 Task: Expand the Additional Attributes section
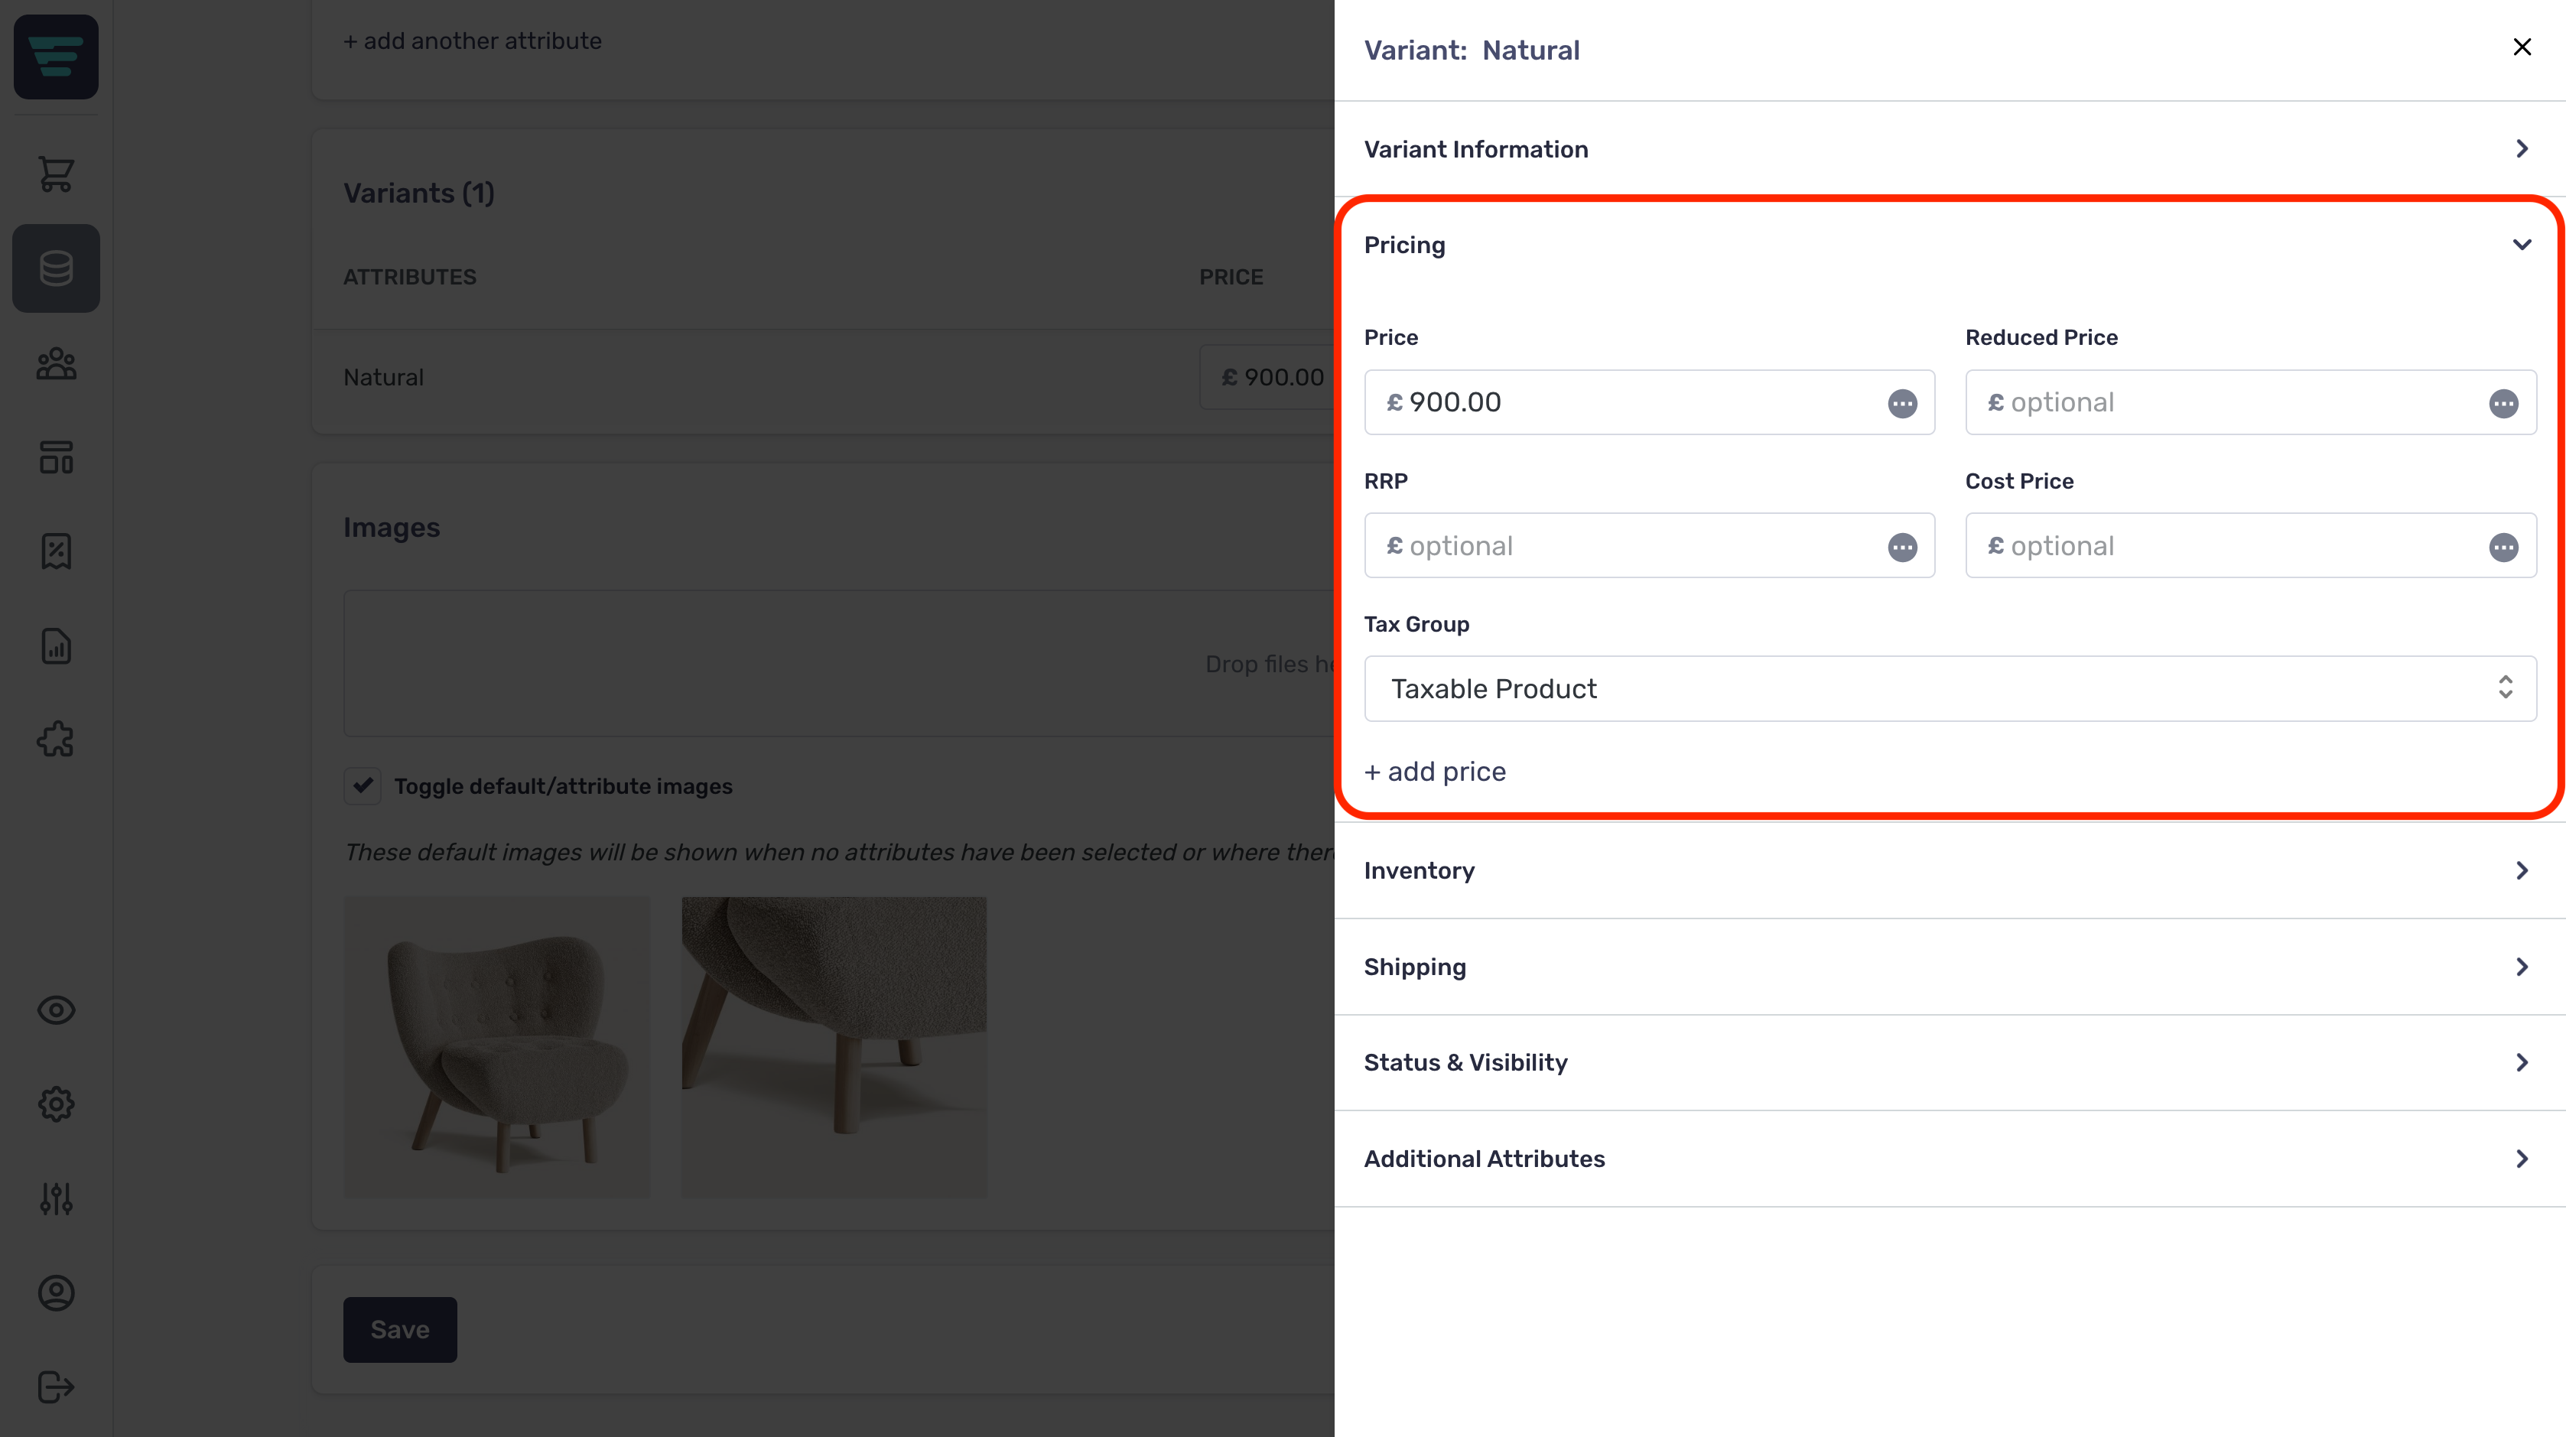point(1950,1158)
